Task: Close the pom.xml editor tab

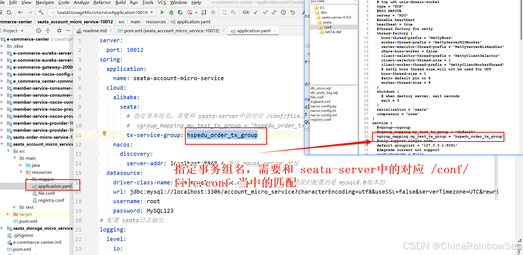Action: [x=223, y=31]
